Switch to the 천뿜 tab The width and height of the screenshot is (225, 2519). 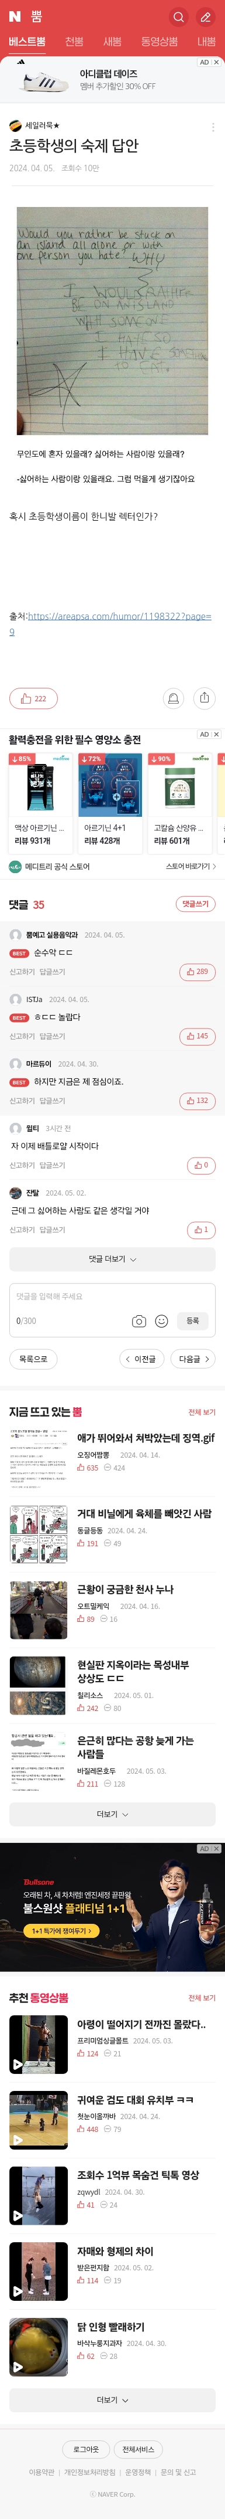point(74,42)
